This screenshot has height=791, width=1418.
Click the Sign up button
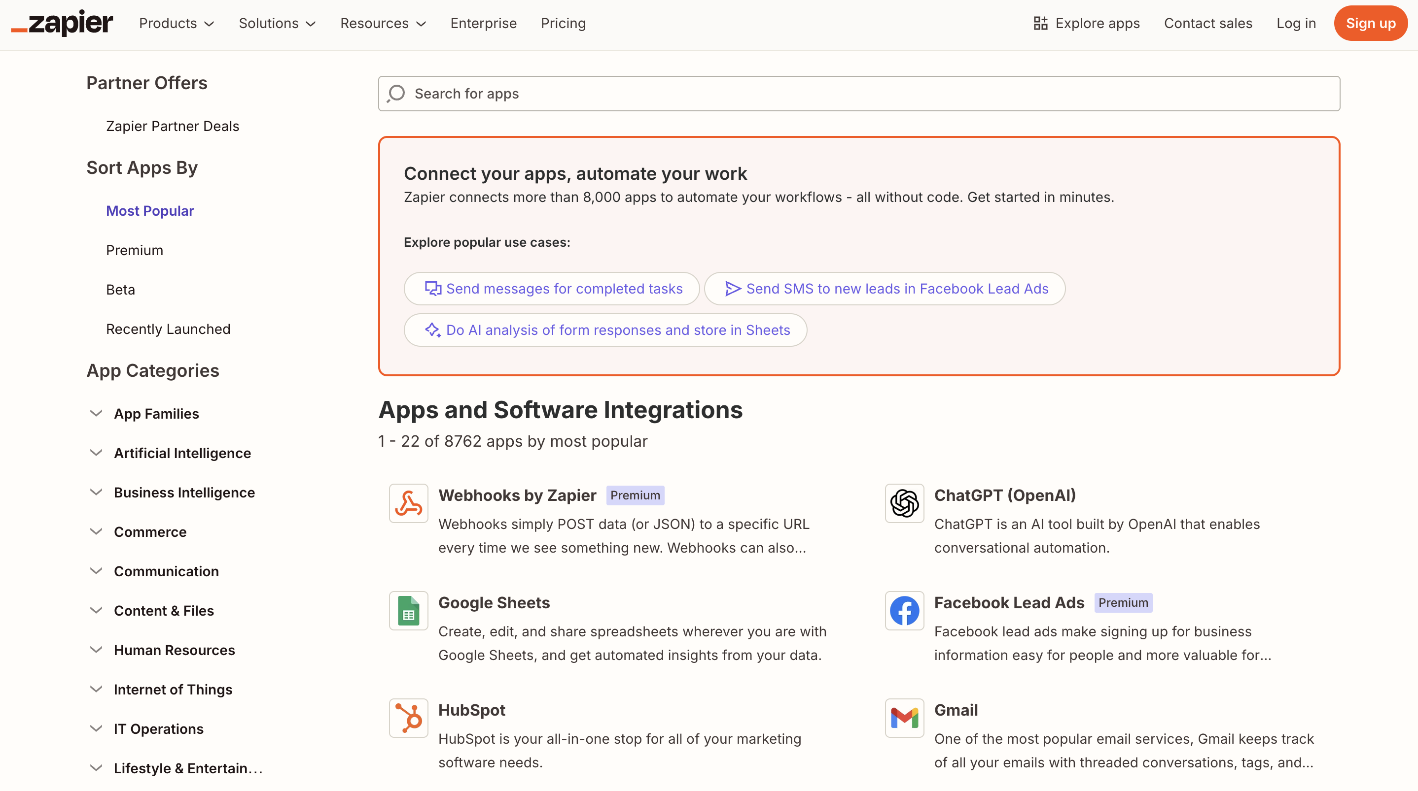(x=1370, y=23)
